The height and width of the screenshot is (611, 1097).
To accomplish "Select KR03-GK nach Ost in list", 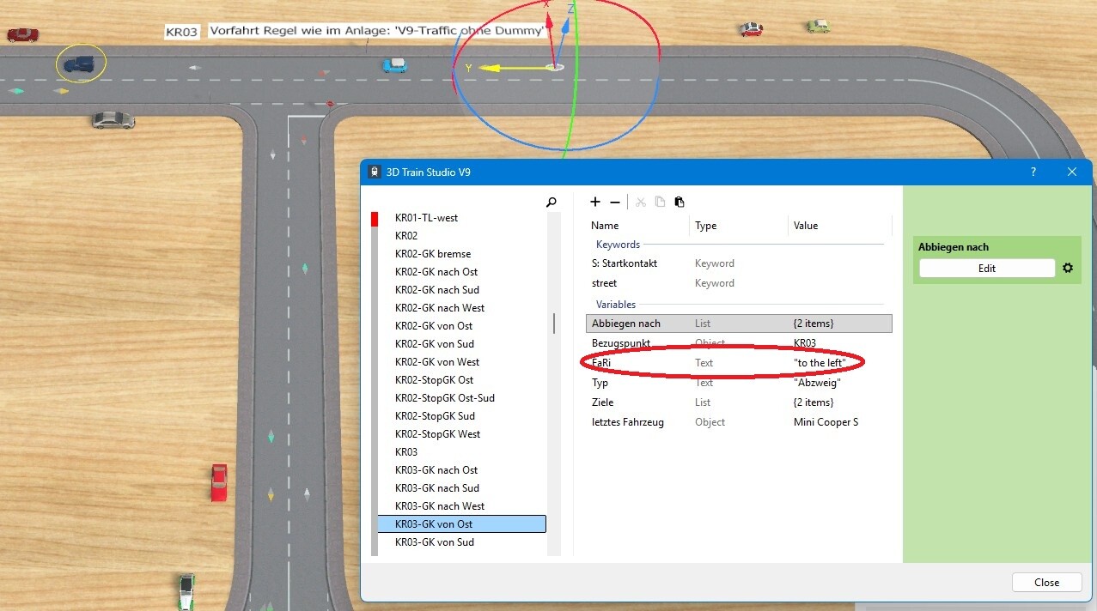I will (x=436, y=470).
